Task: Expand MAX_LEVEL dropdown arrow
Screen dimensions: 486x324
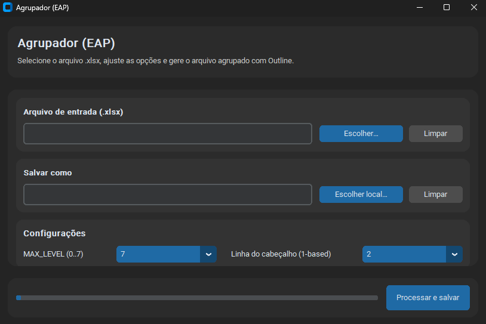Action: [x=208, y=254]
